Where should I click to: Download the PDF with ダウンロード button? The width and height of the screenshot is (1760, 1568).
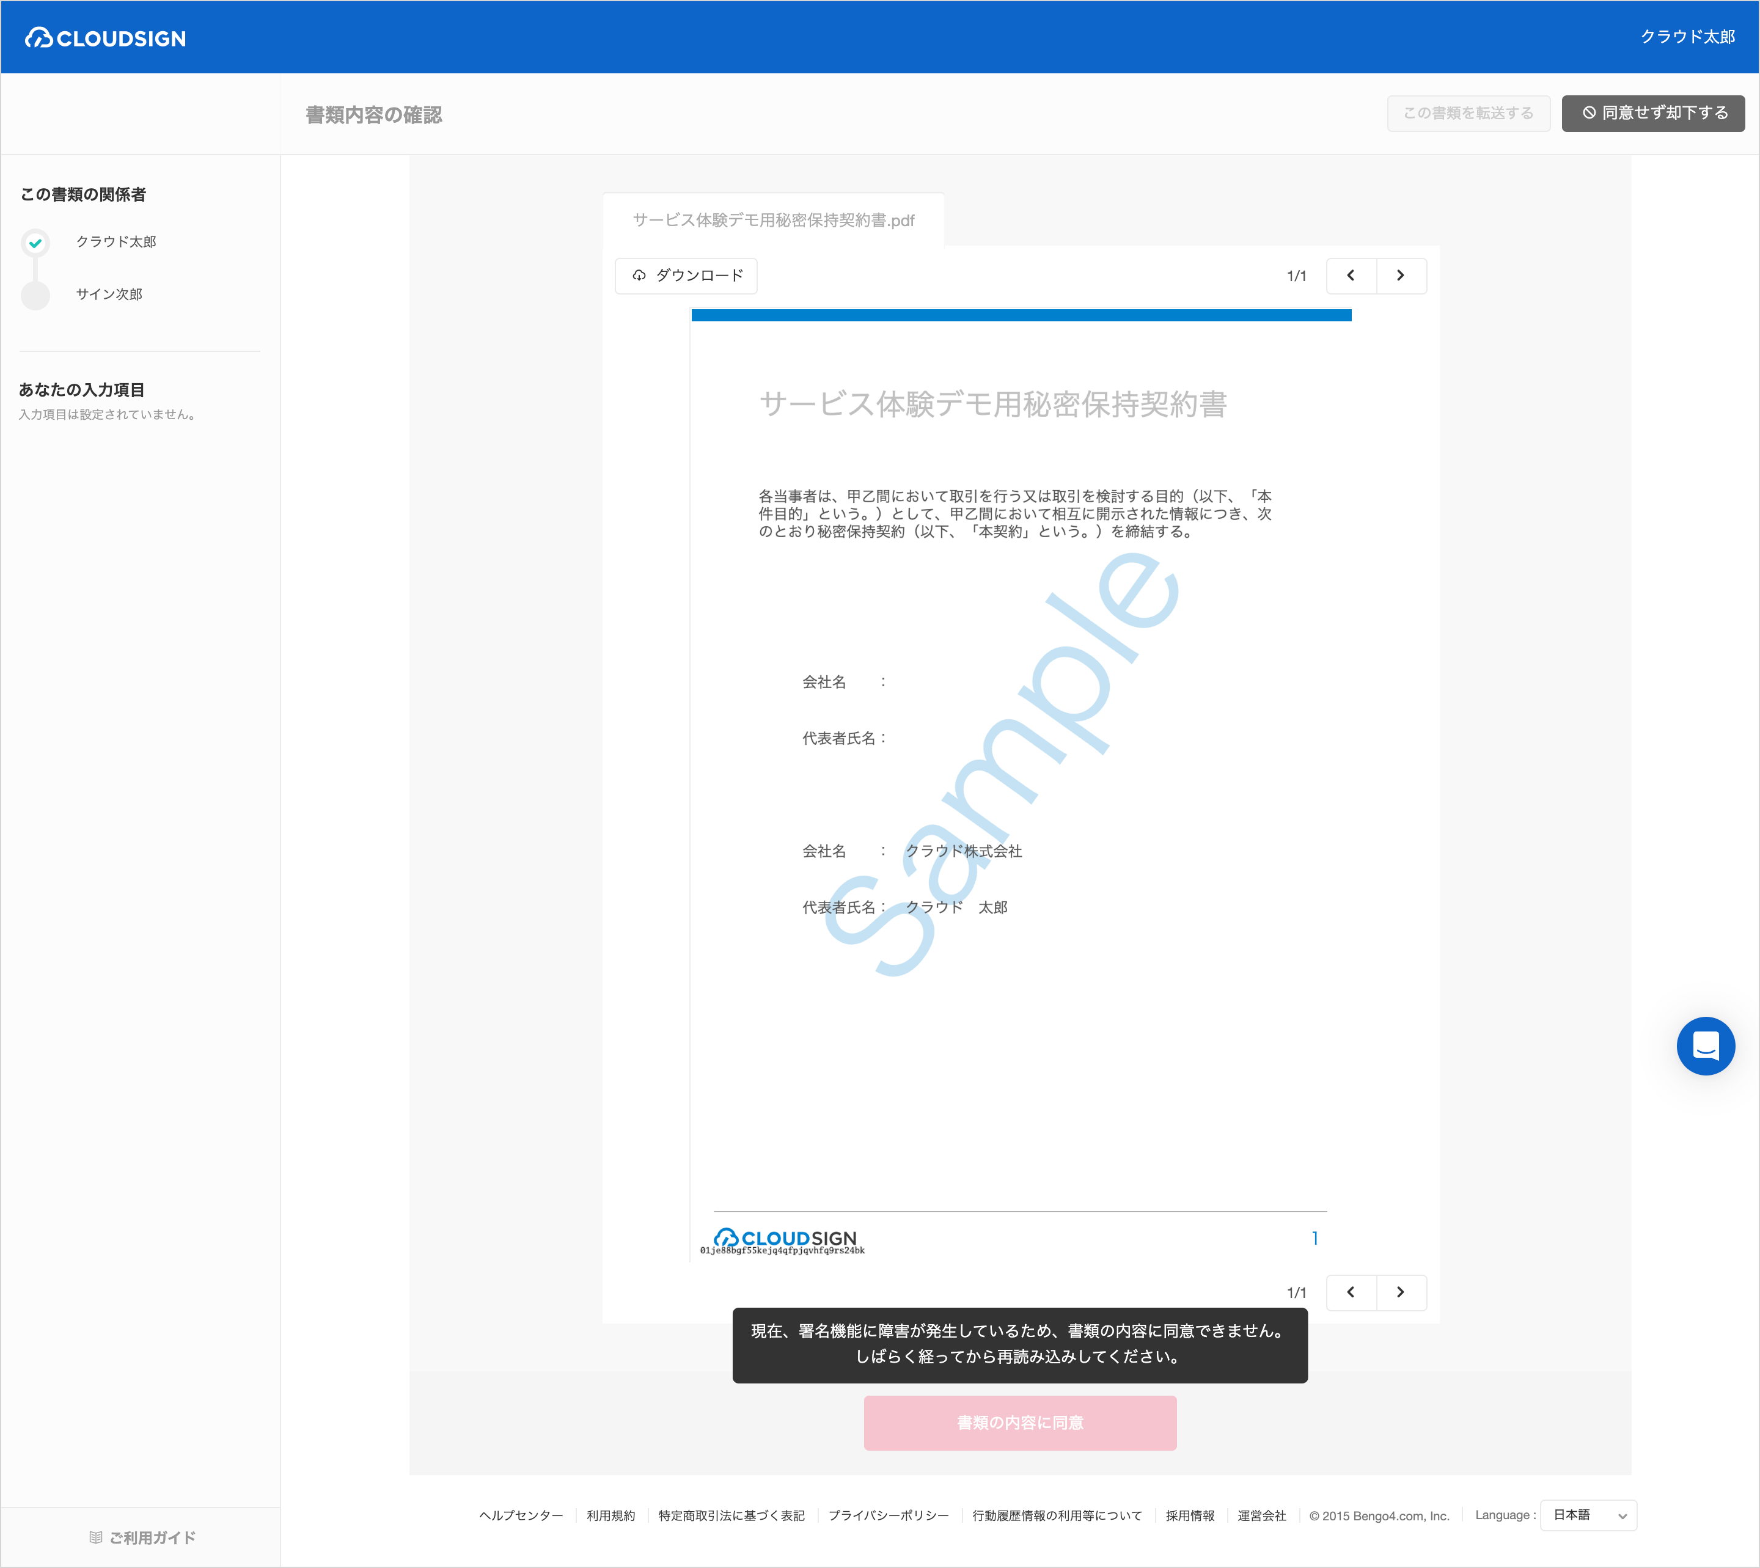point(687,276)
